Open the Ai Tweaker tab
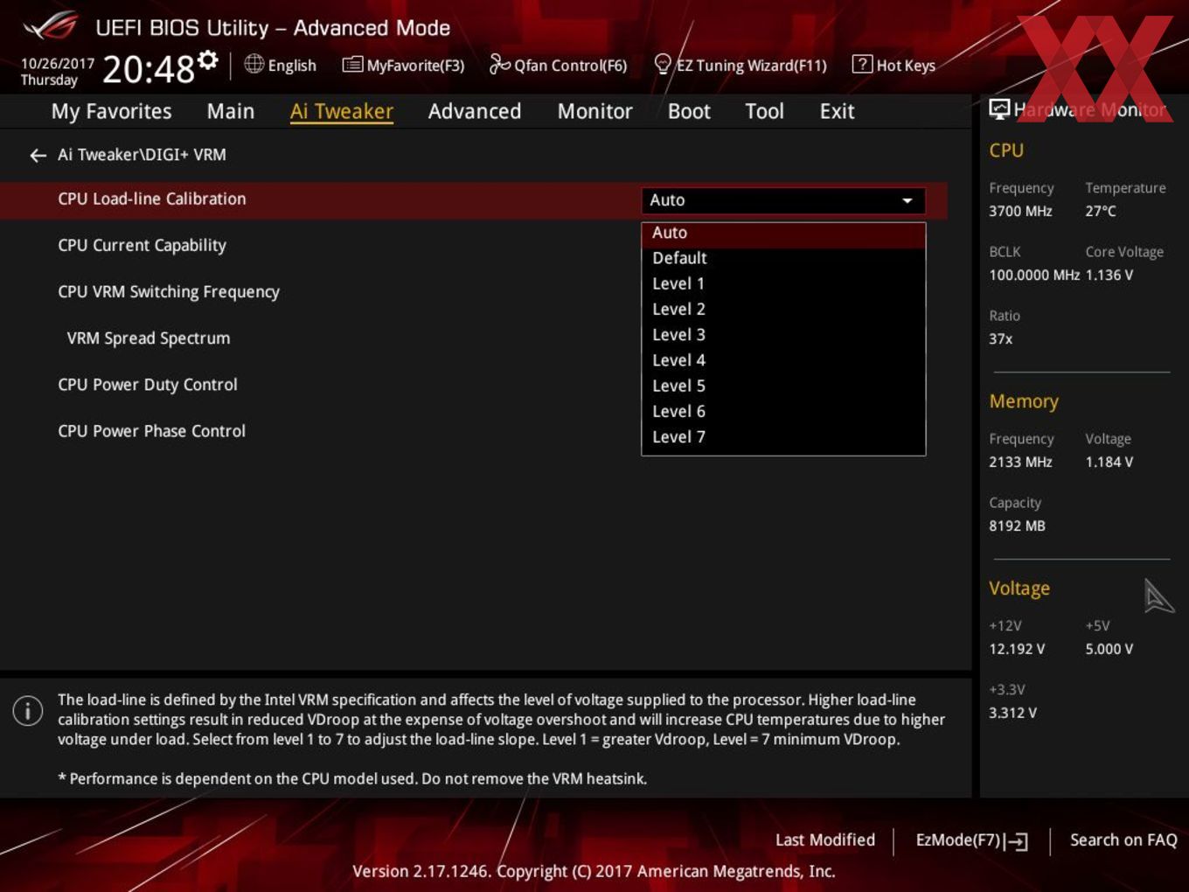This screenshot has height=892, width=1189. click(x=342, y=111)
